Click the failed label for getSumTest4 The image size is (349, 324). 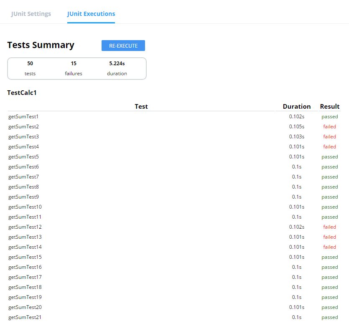[329, 147]
